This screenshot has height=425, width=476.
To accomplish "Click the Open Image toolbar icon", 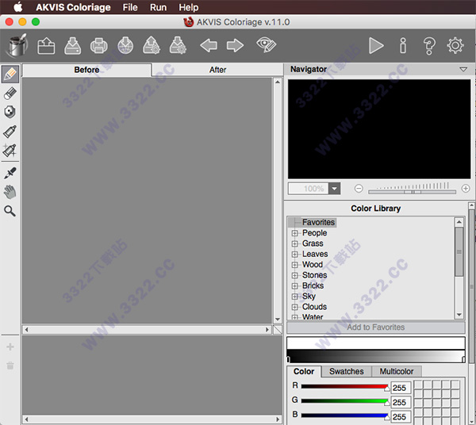I will [x=46, y=46].
